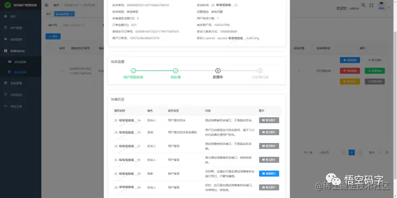Click the image button in the 16 系统 row
The width and height of the screenshot is (397, 198).
coord(269,133)
